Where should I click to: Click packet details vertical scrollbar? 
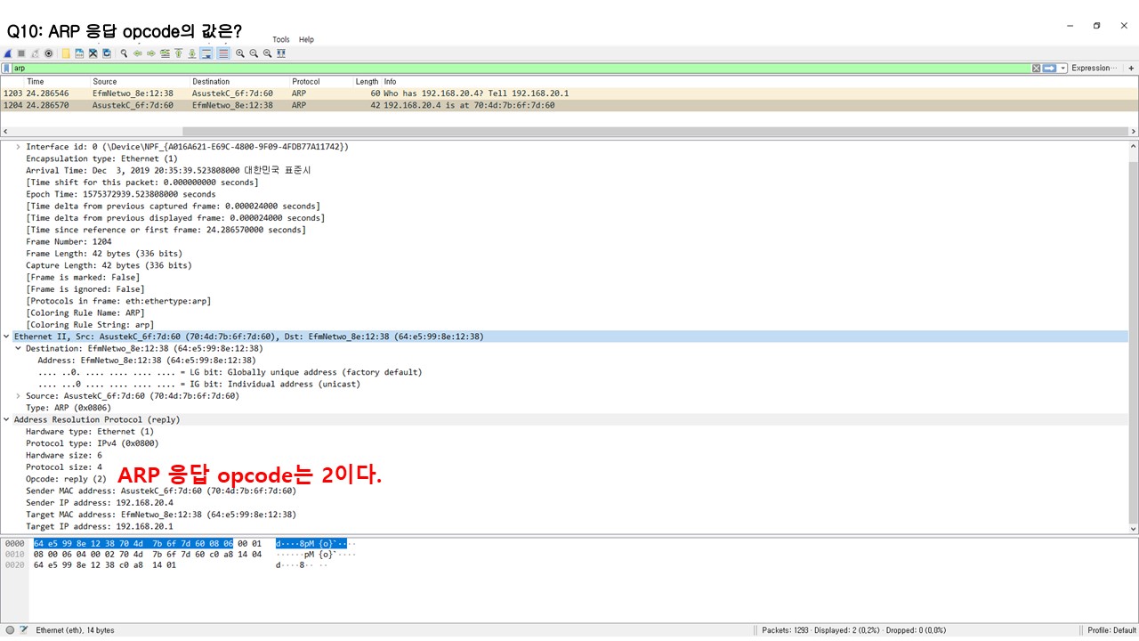[x=1133, y=338]
